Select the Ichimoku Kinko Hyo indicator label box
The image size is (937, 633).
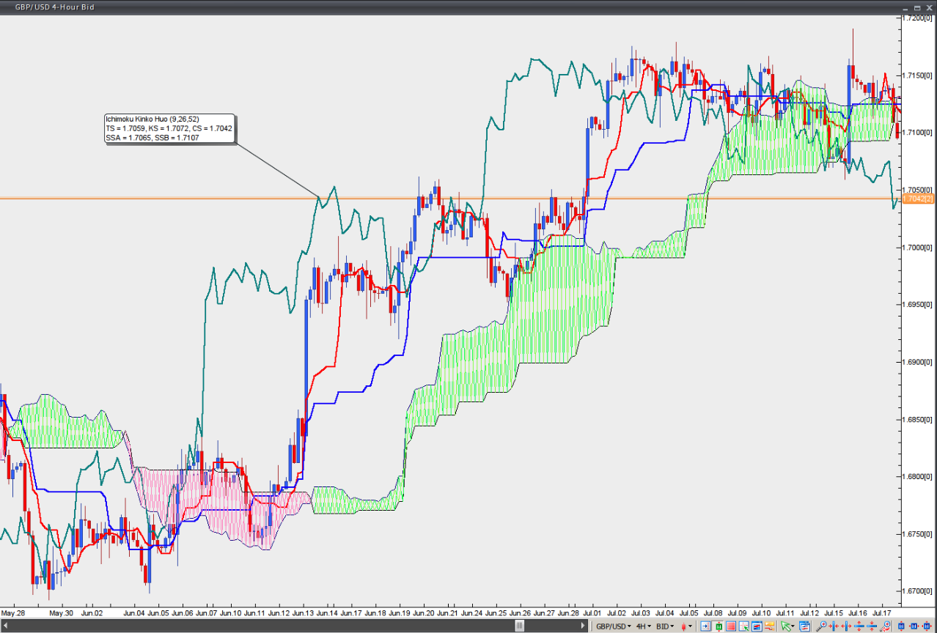tap(169, 127)
